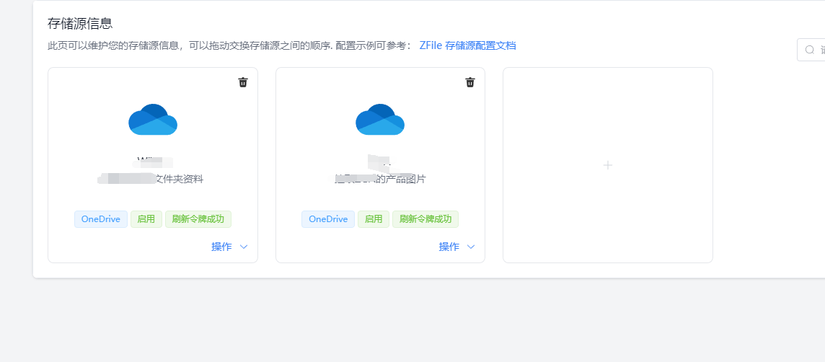Image resolution: width=825 pixels, height=362 pixels.
Task: Click 启用 tag on 文件夹资料 card
Action: pyautogui.click(x=146, y=219)
